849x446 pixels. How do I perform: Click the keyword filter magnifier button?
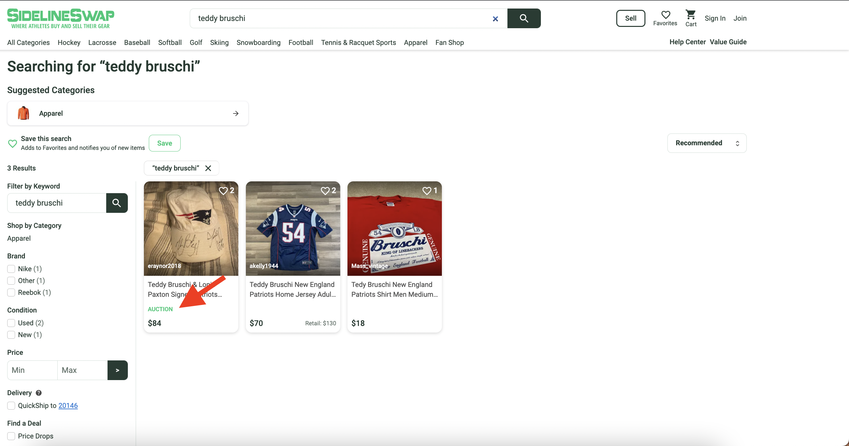[117, 203]
